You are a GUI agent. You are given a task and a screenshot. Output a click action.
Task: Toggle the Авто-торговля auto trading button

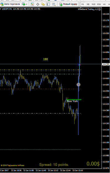tap(10, 4)
